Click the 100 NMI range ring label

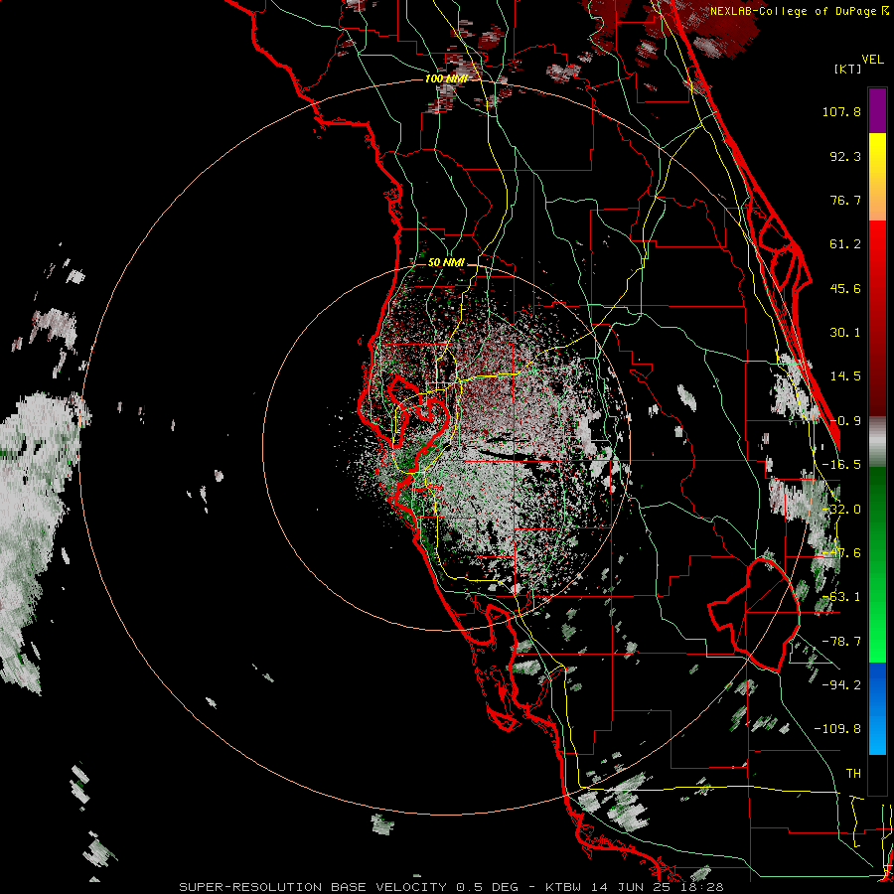coord(446,78)
